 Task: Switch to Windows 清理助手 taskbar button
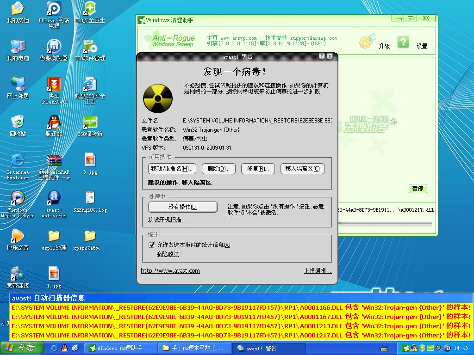120,348
